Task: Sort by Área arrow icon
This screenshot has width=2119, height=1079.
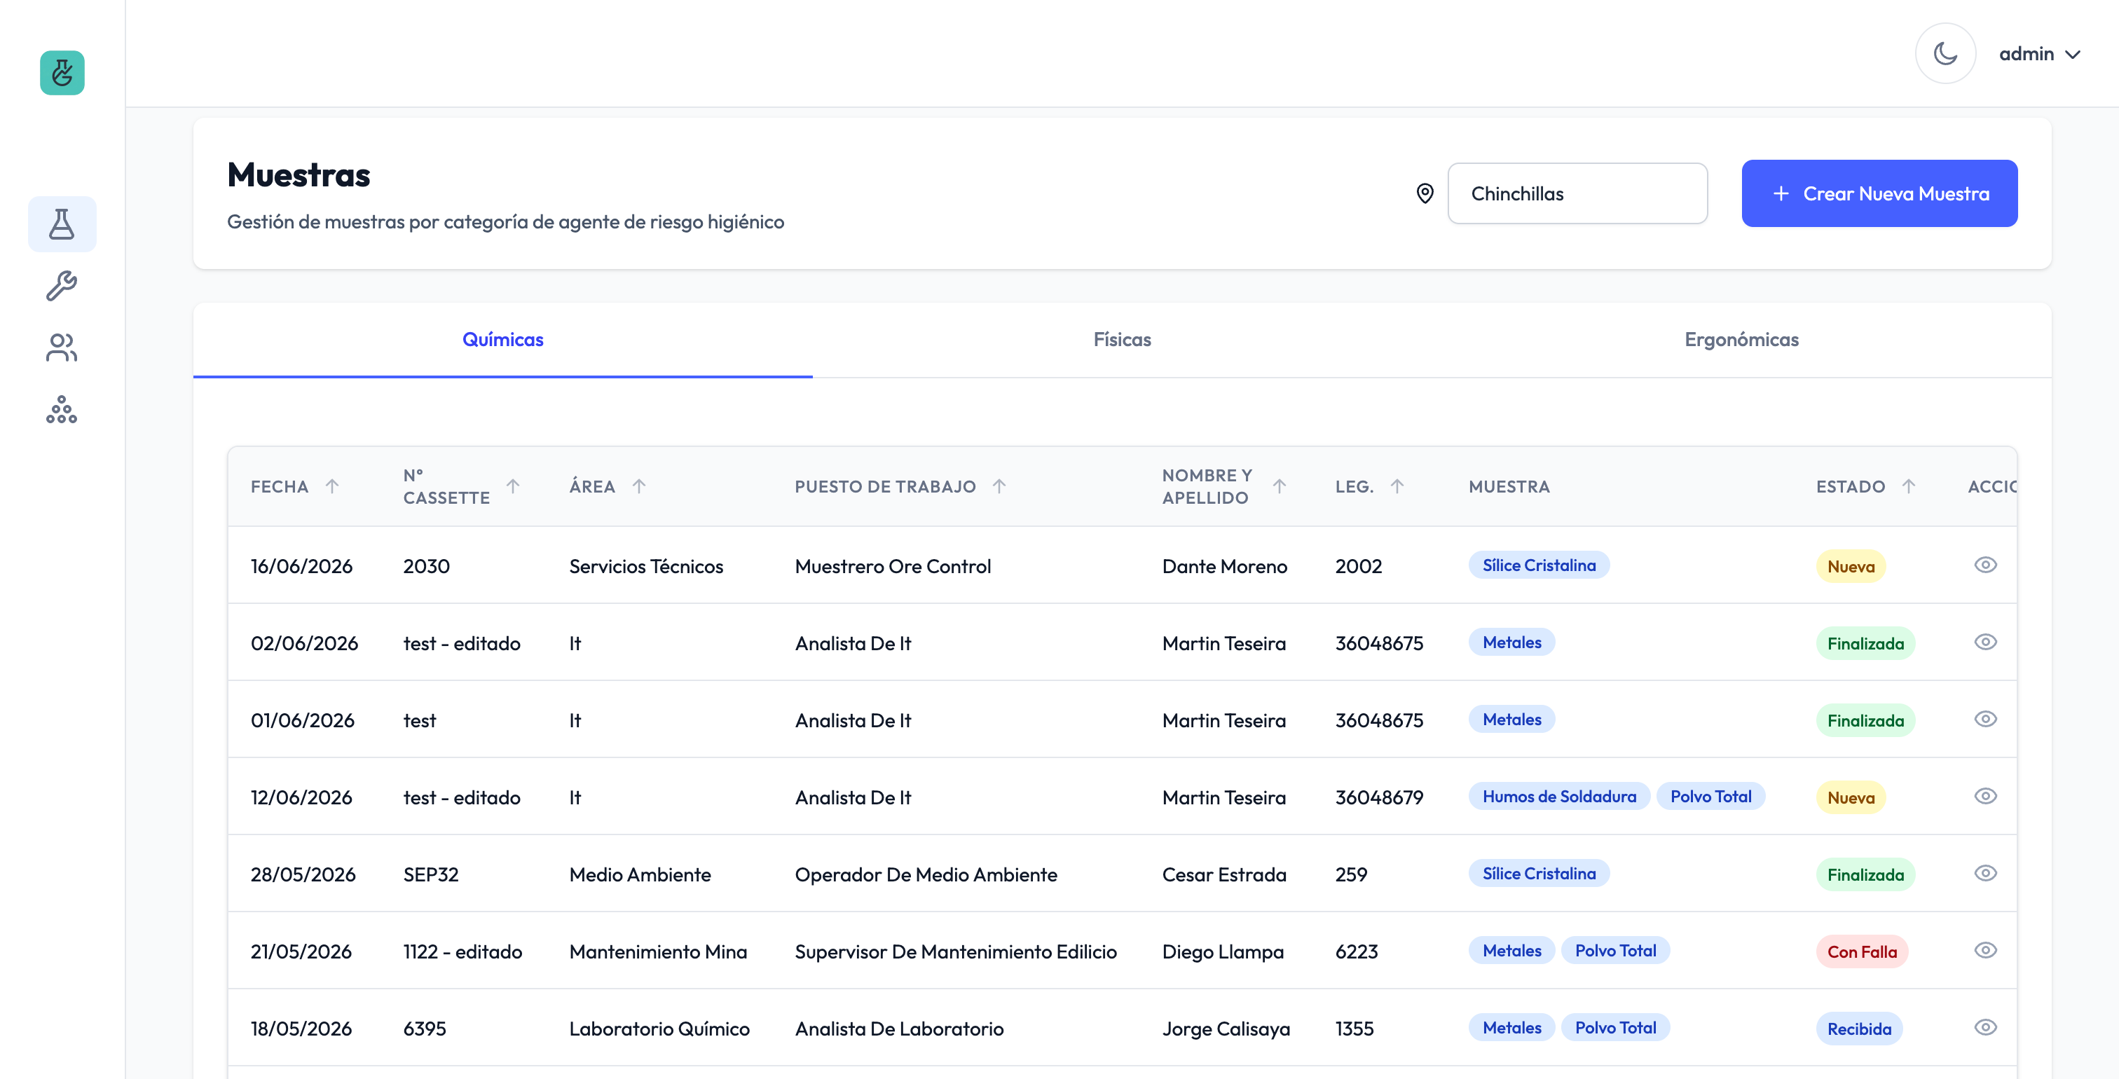Action: [639, 486]
